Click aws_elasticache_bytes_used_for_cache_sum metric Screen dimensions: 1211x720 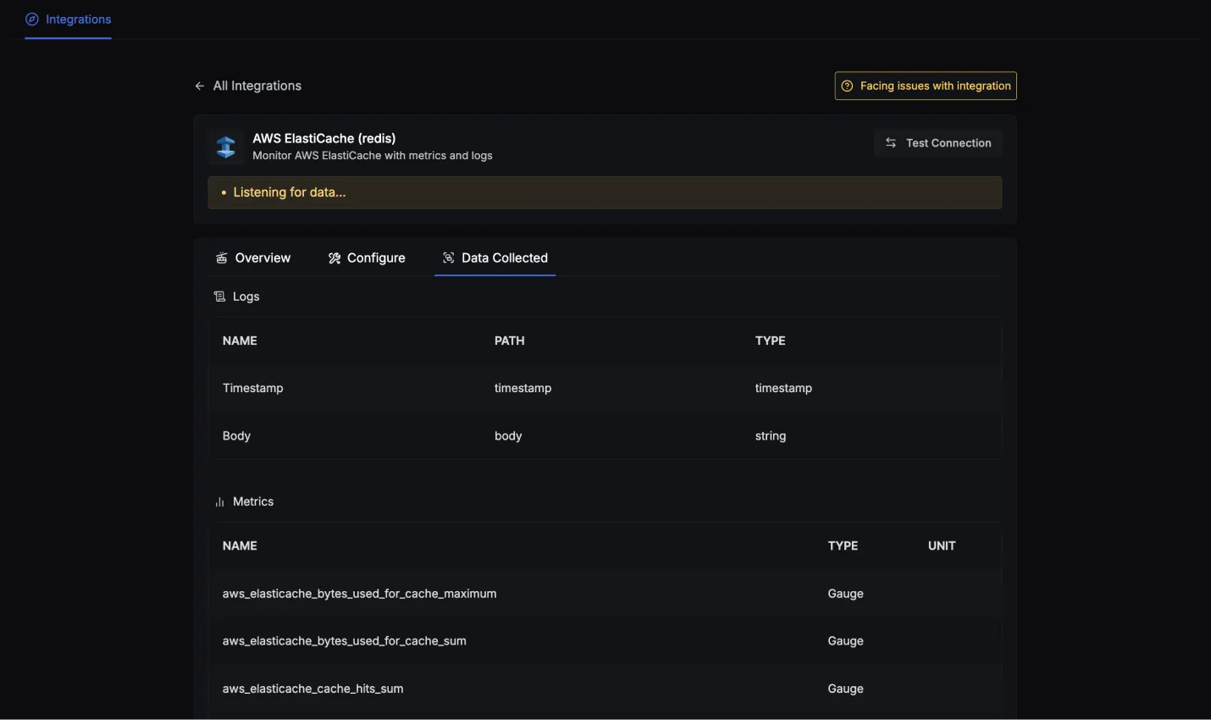(x=345, y=641)
